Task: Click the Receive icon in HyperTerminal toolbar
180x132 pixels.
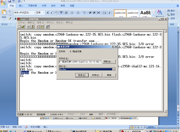Action: (x=42, y=27)
